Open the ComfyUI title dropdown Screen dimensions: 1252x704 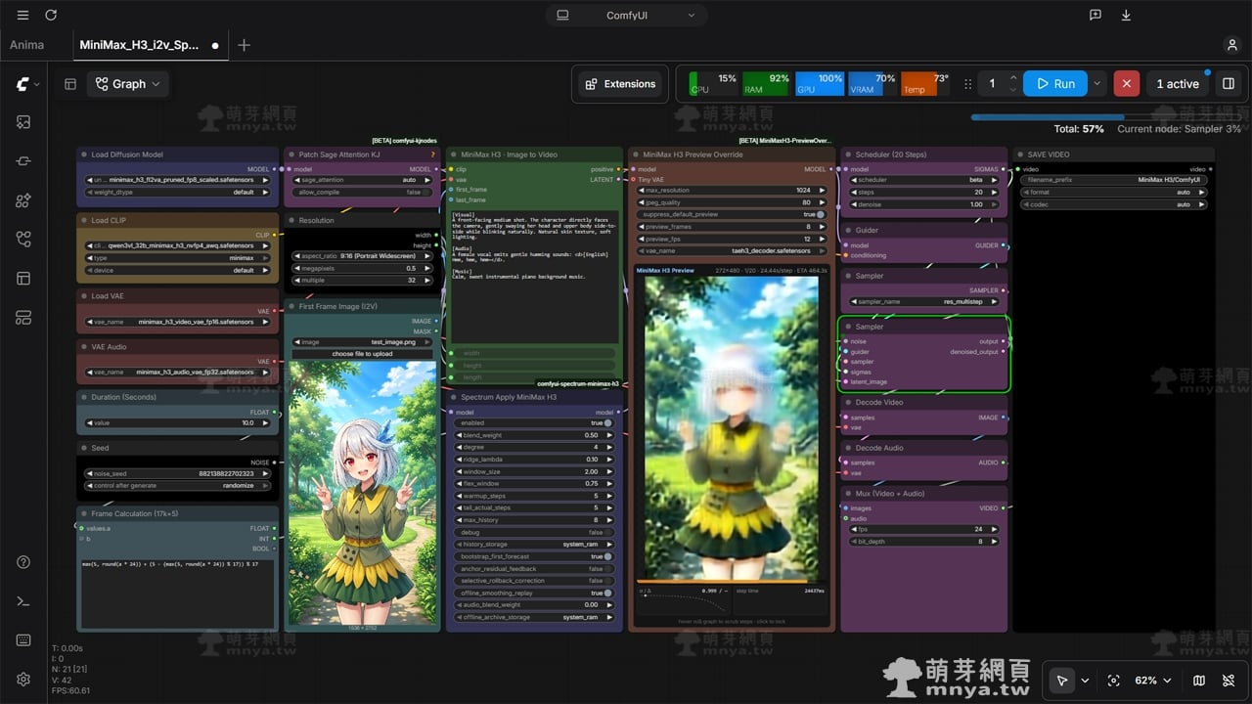click(626, 15)
